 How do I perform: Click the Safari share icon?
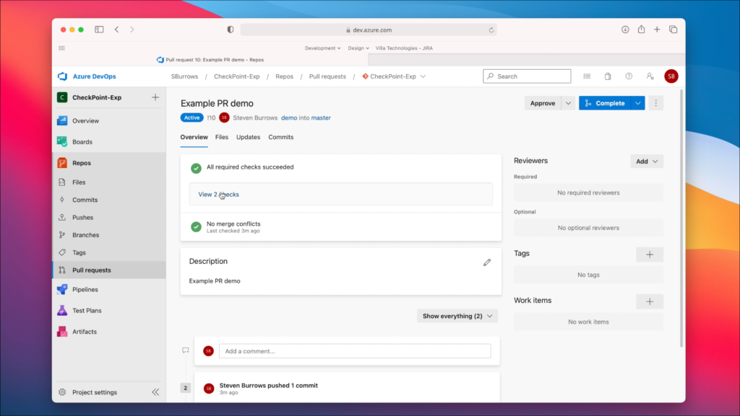642,29
